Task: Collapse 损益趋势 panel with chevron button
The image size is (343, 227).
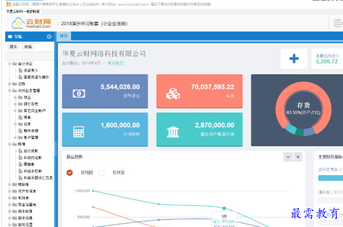Action: pyautogui.click(x=288, y=157)
